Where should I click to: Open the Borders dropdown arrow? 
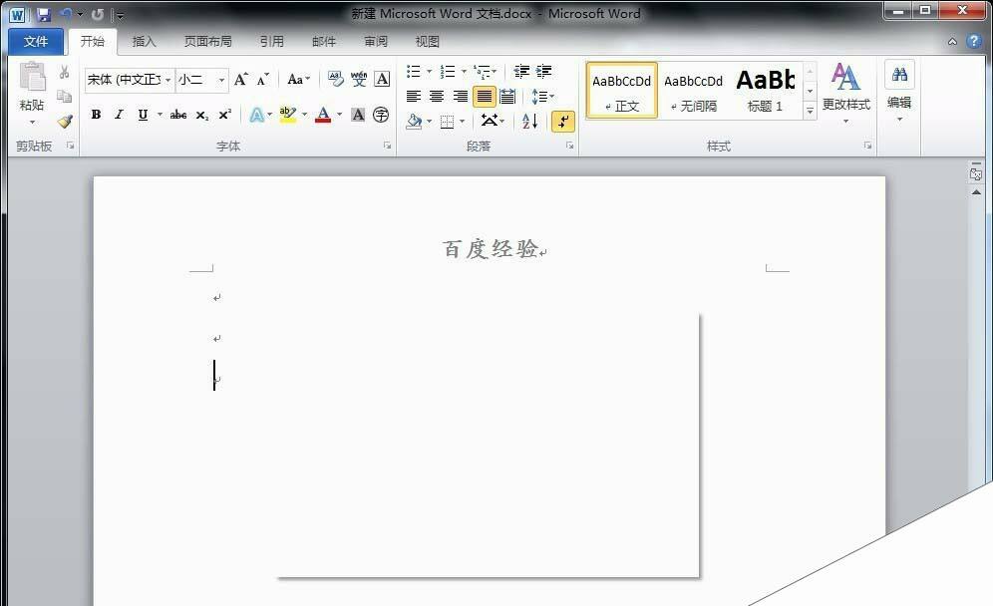(x=463, y=121)
